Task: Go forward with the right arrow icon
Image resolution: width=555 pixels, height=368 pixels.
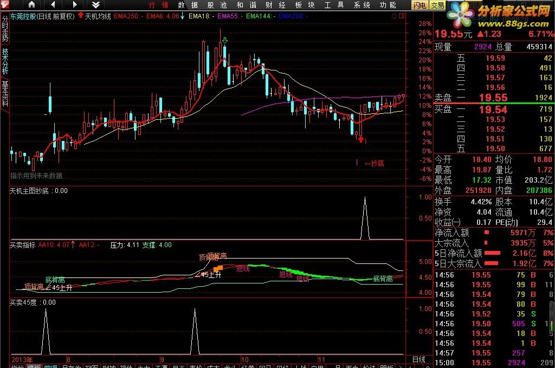Action: pyautogui.click(x=75, y=4)
